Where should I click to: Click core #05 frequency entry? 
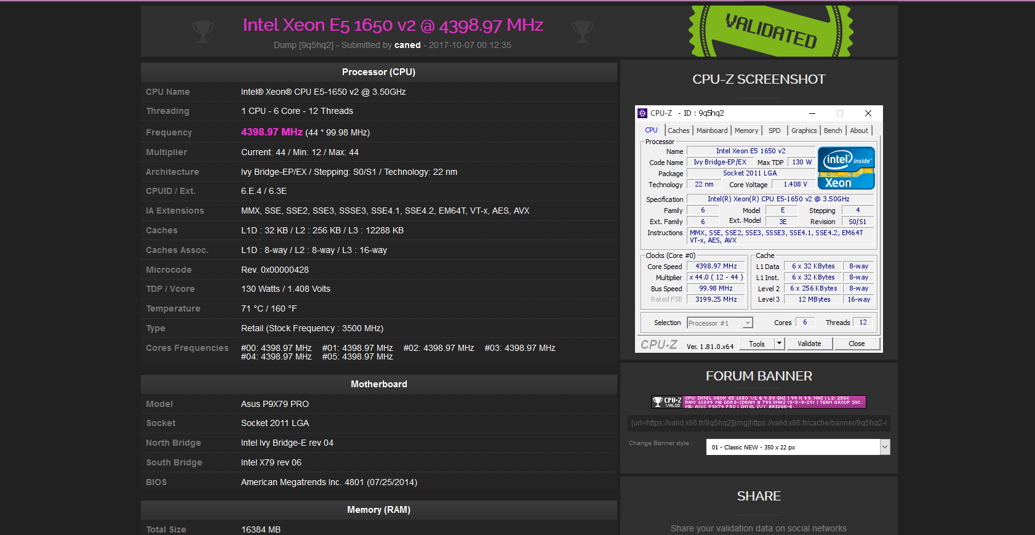pos(358,356)
